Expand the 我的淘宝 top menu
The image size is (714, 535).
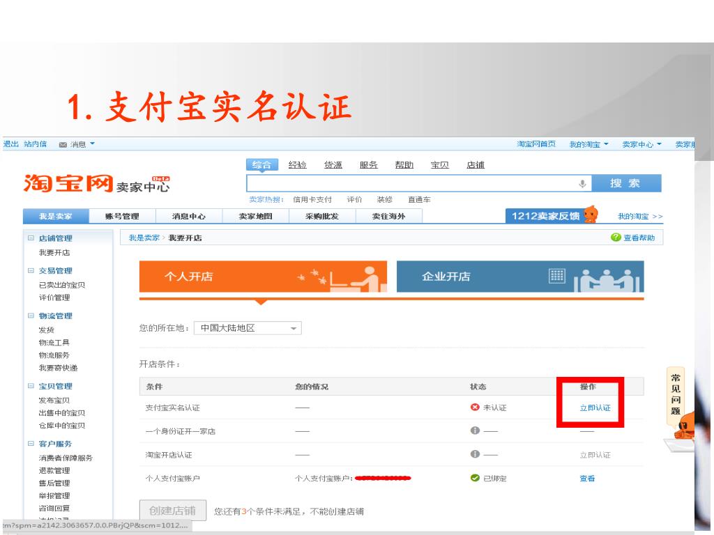pyautogui.click(x=588, y=144)
